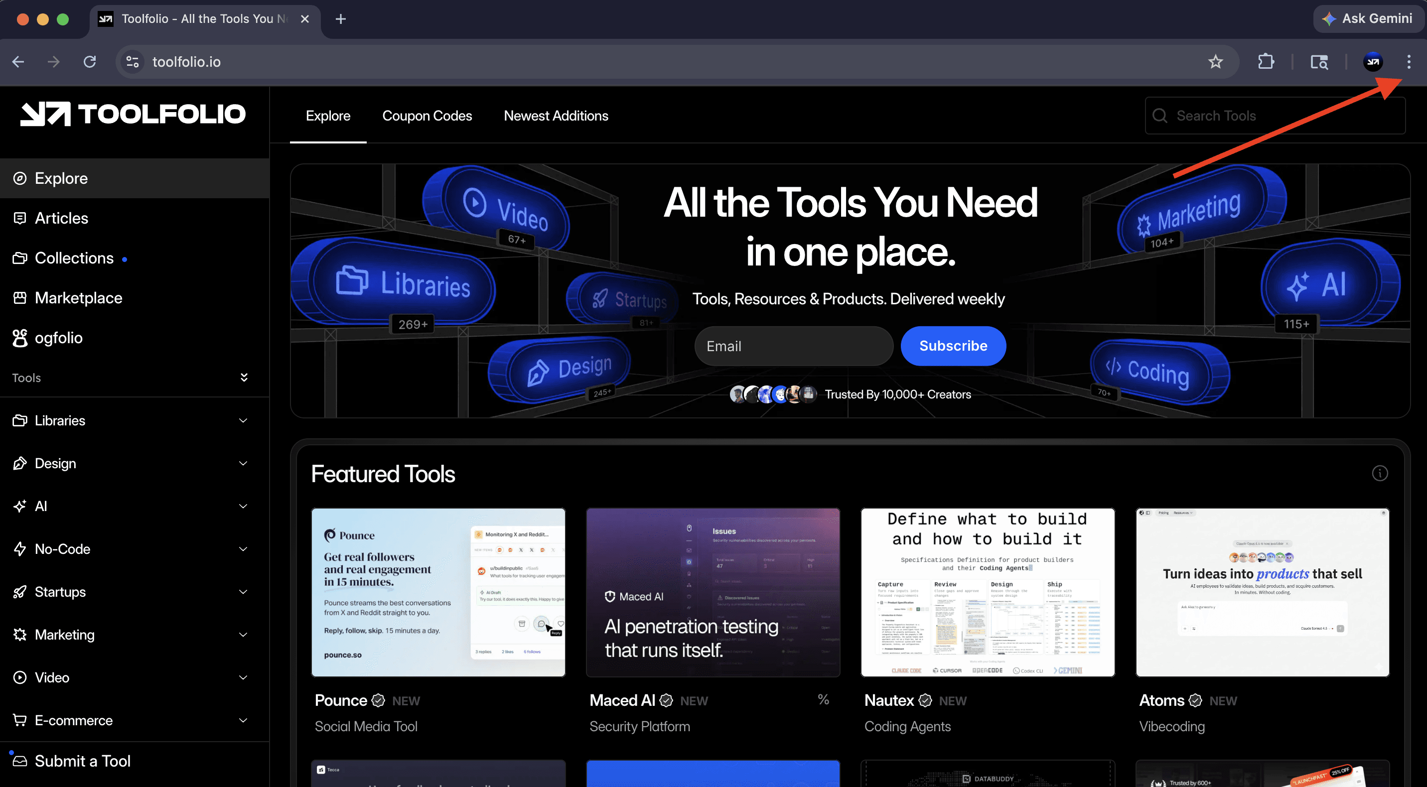Open the browser three-dot menu

pos(1409,61)
